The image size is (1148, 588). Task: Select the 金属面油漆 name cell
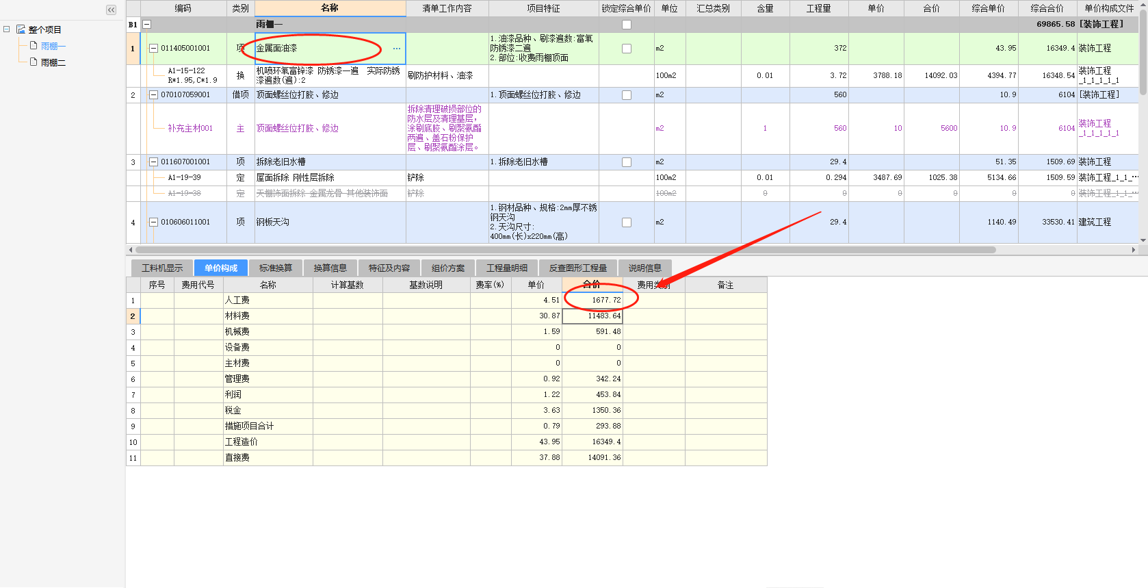point(330,49)
